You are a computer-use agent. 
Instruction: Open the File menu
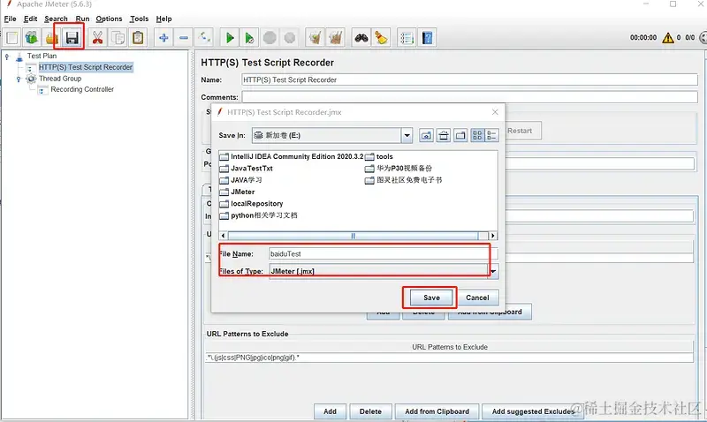[10, 19]
